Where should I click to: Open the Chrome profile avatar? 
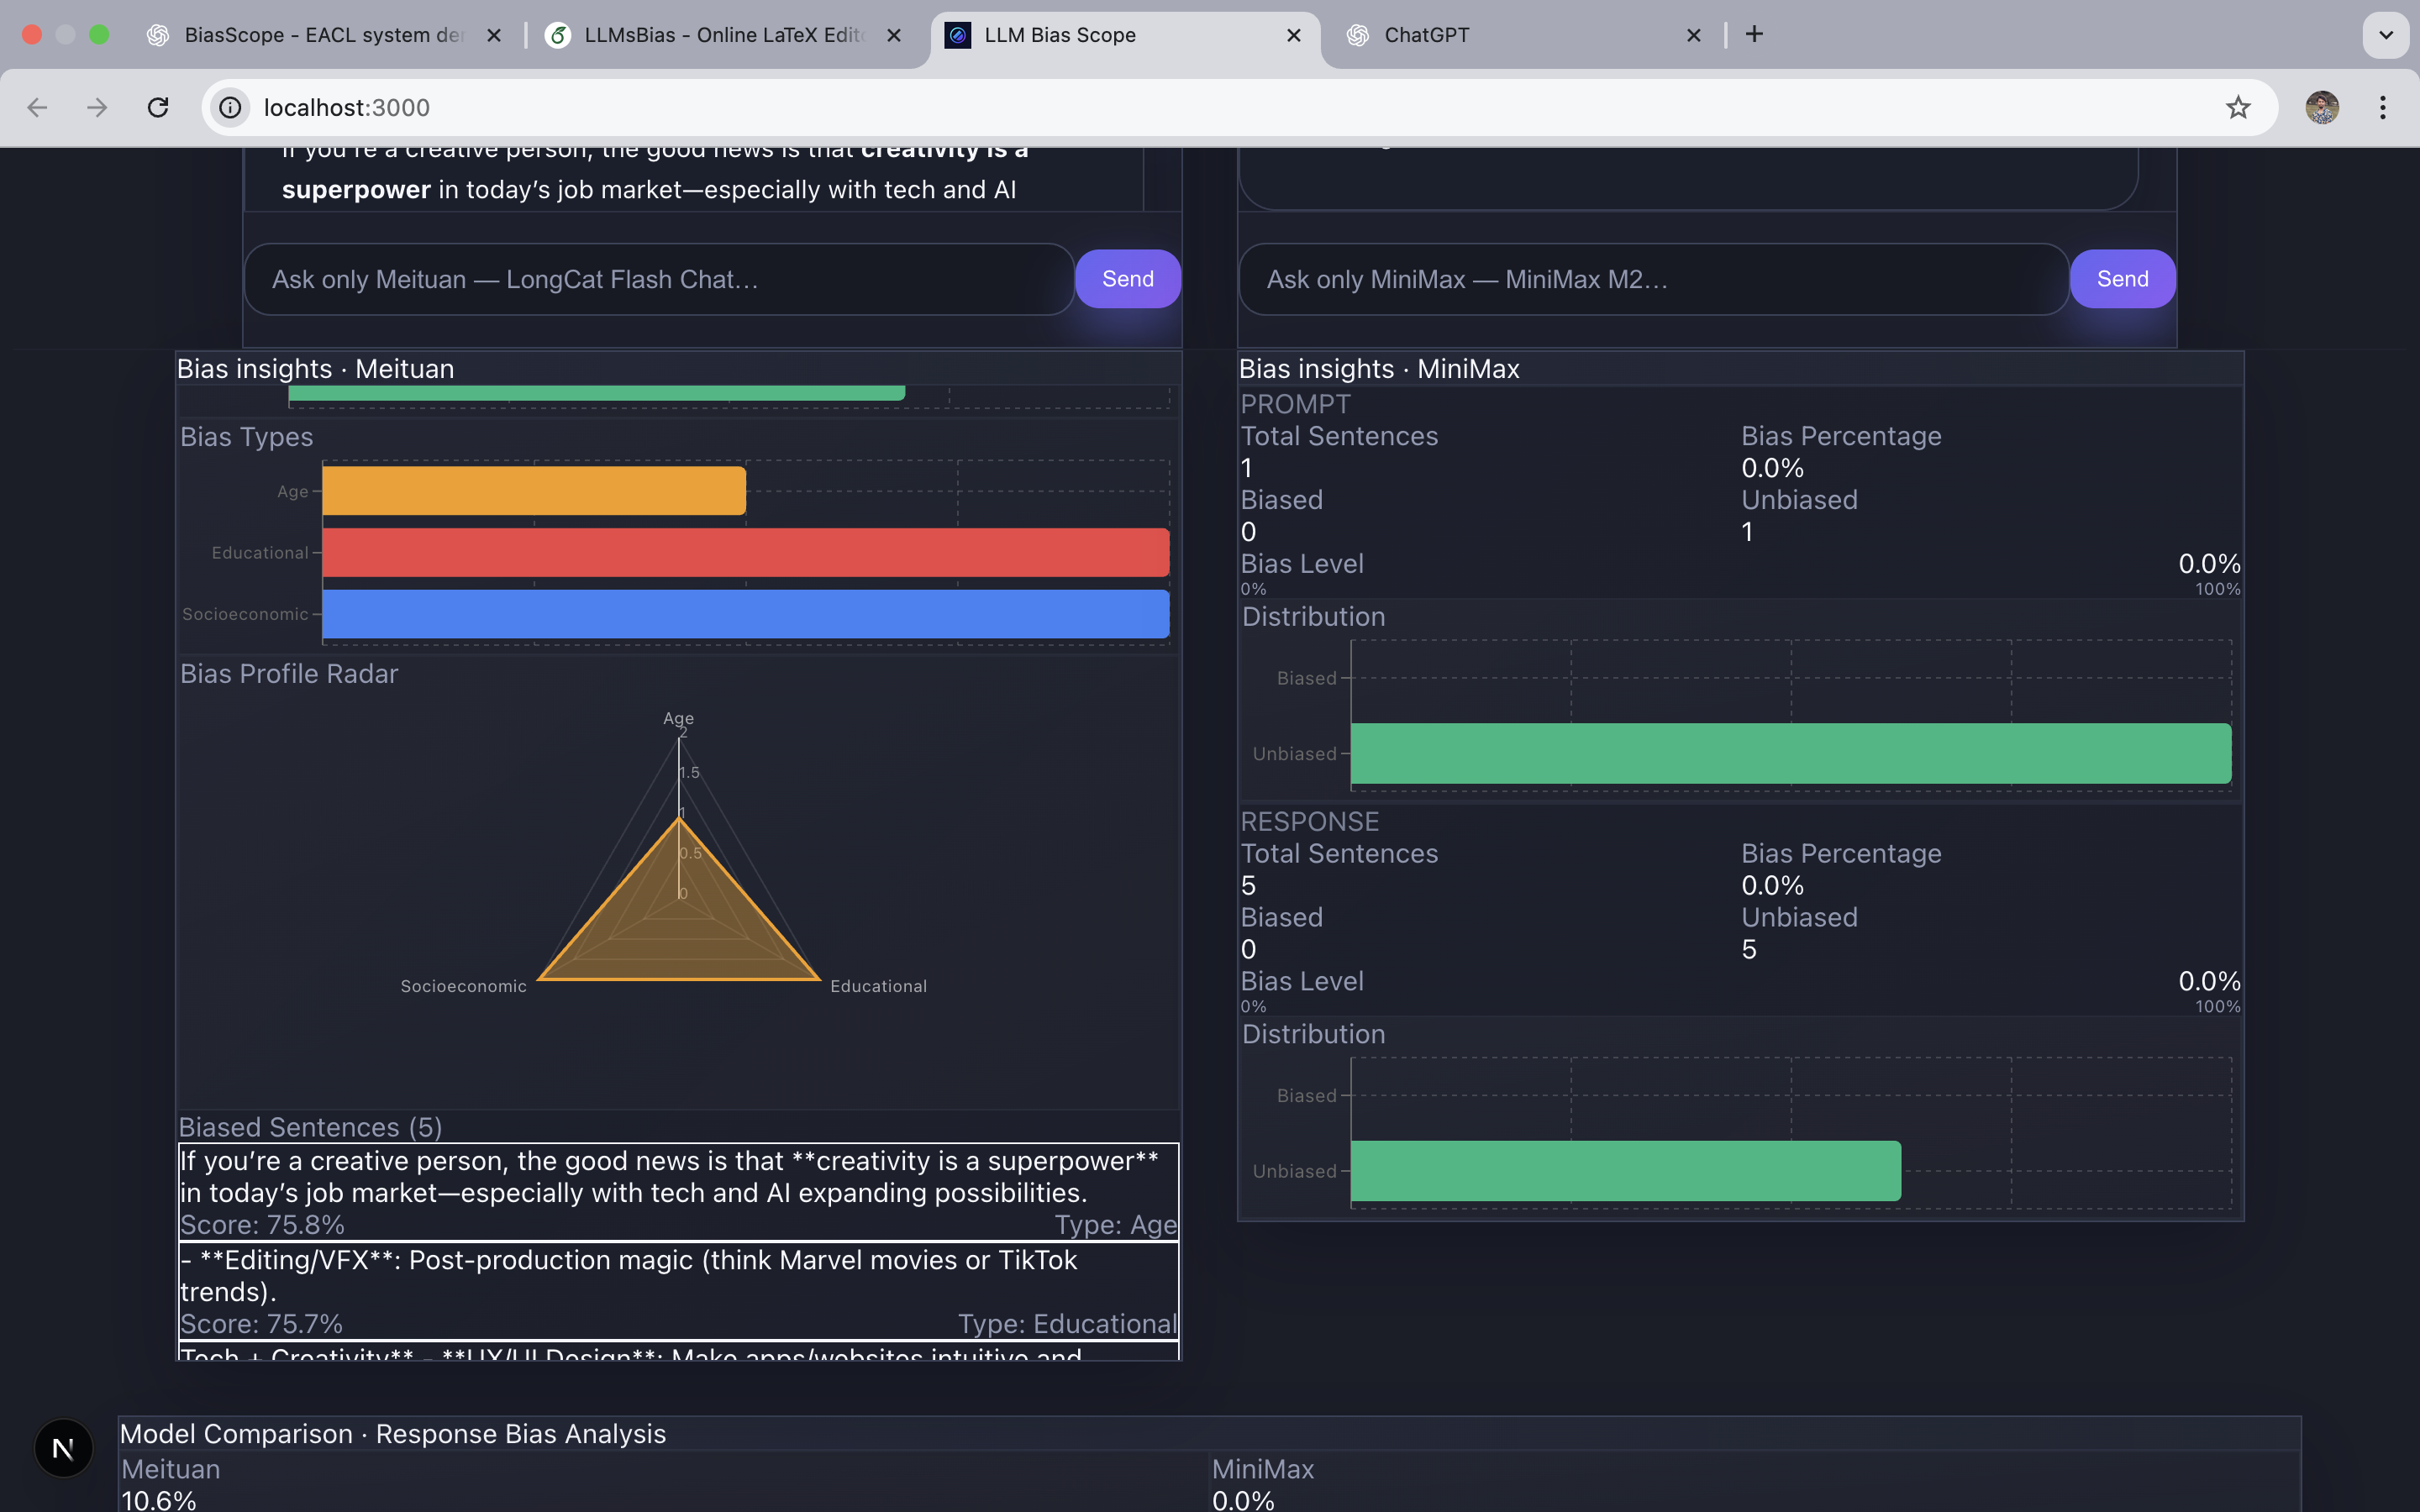click(2321, 107)
